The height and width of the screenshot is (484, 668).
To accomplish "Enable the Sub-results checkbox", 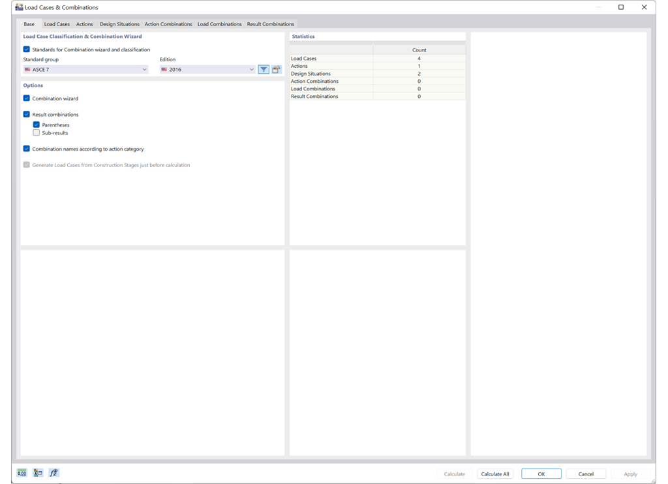I will click(37, 132).
